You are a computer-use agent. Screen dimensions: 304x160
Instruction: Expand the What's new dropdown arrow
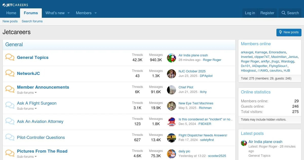(x=68, y=13)
